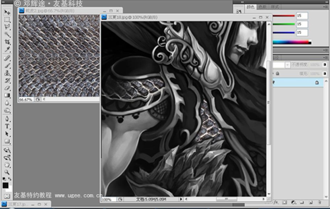
Task: Select the Polygonal Lasso tool
Action: 7,27
